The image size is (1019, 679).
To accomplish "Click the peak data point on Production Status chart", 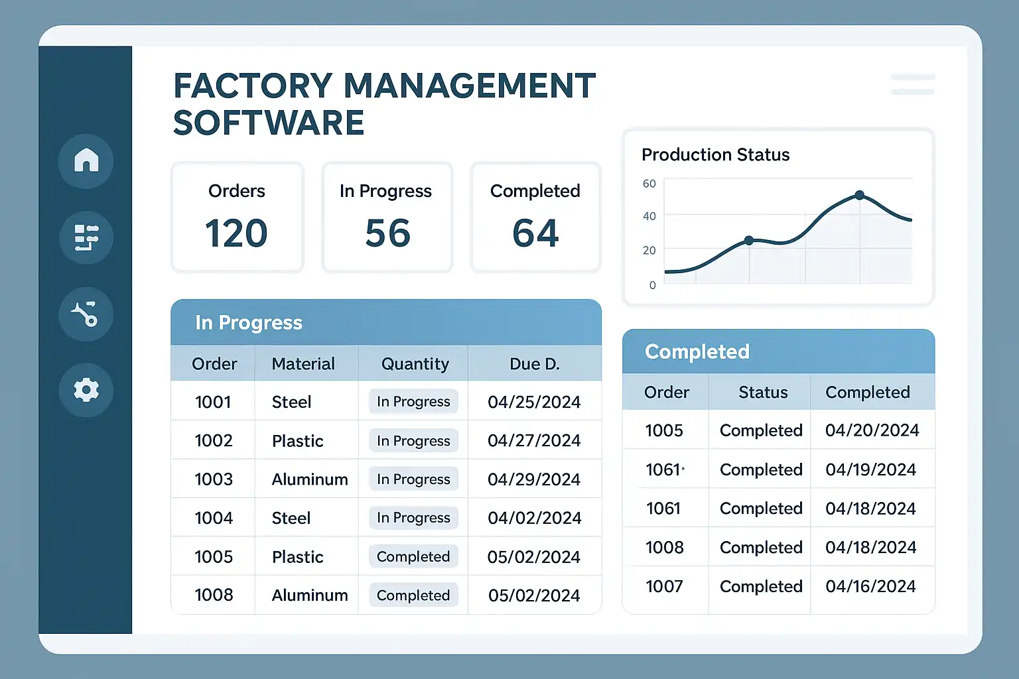I will (860, 195).
